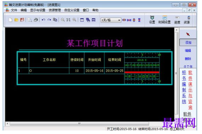Open the 时间设置 time settings tool

[164, 20]
